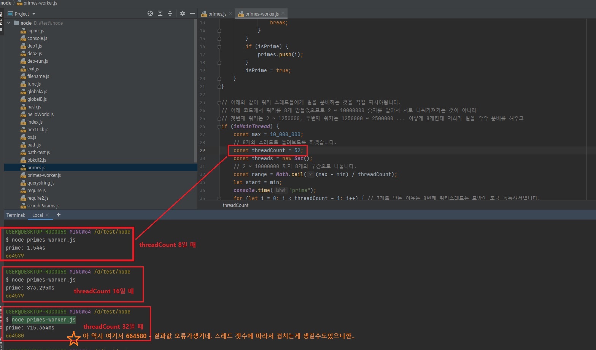Click the 664580 terminal result
Screen dimensions: 596x350
[x=15, y=336]
